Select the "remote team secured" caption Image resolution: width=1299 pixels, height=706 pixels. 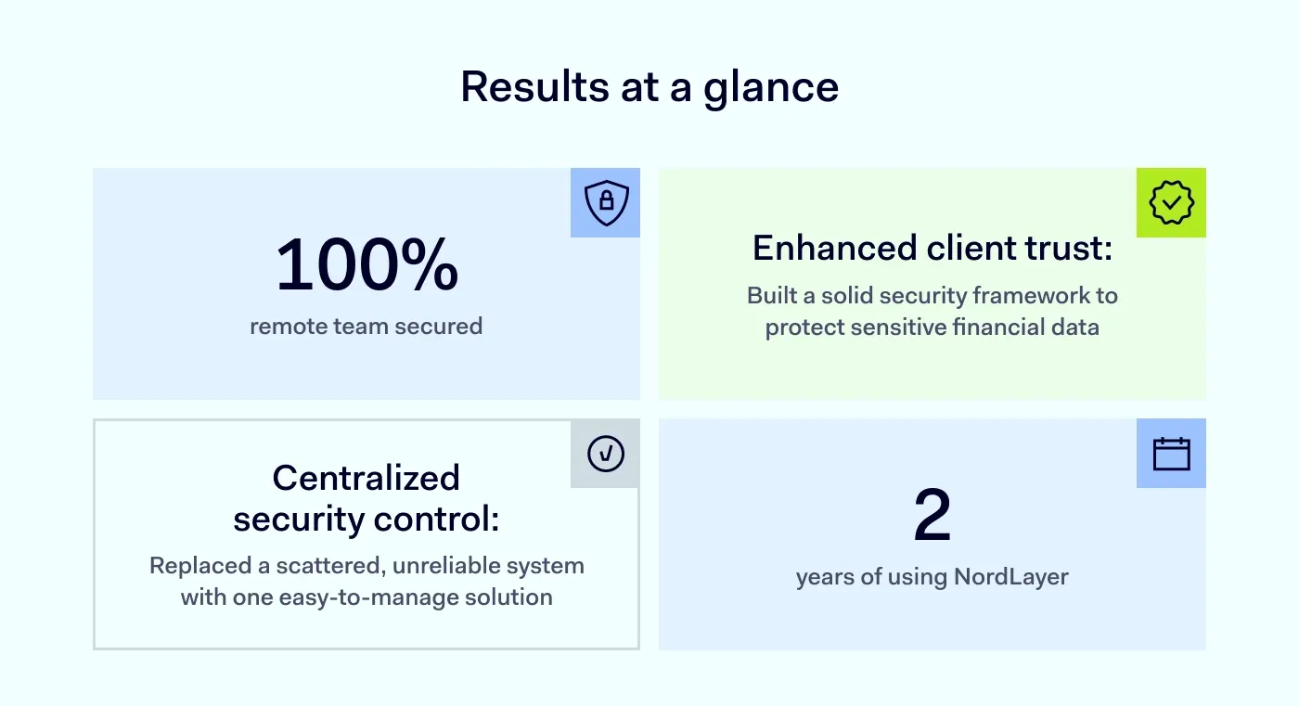click(x=367, y=327)
